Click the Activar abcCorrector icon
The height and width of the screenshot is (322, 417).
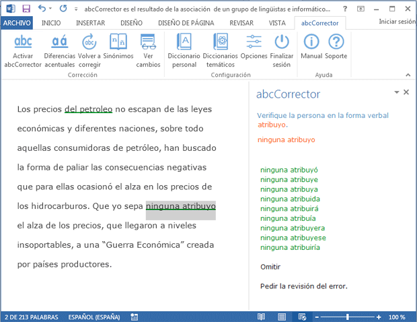coord(23,42)
